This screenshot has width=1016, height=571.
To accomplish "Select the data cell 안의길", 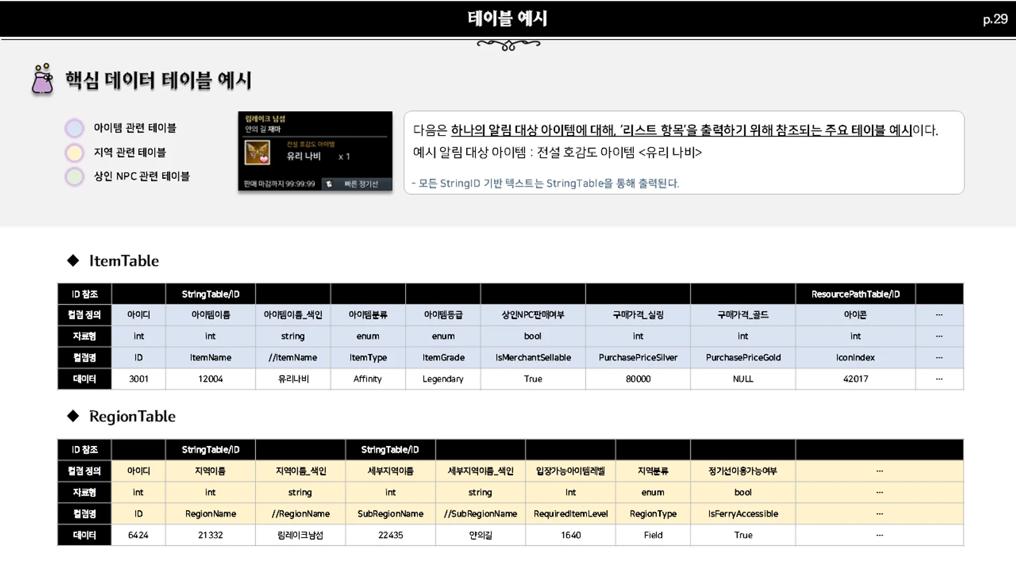I will pyautogui.click(x=480, y=535).
